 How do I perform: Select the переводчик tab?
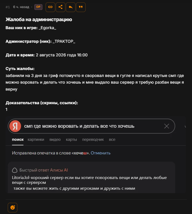click(93, 139)
